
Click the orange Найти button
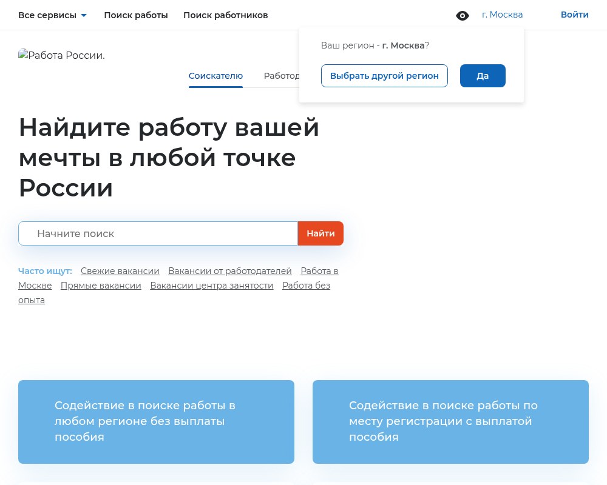point(320,233)
